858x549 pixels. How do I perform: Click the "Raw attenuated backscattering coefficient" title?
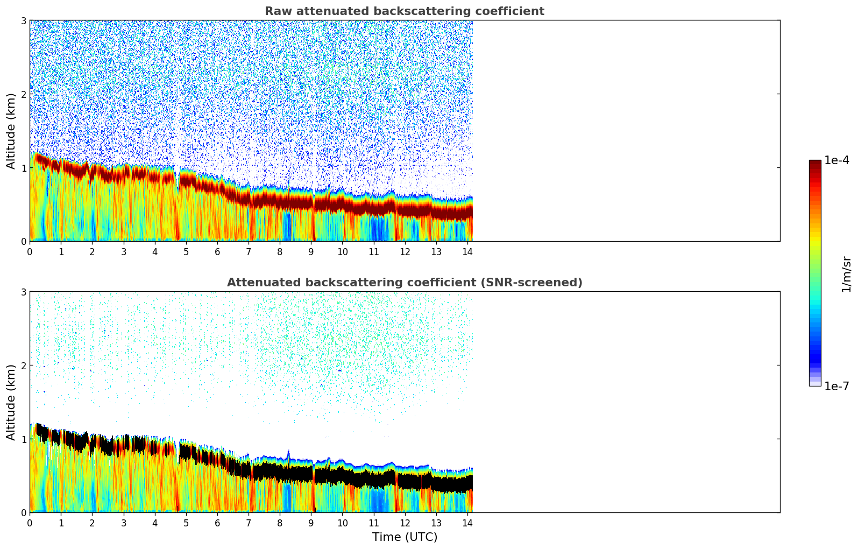(405, 11)
